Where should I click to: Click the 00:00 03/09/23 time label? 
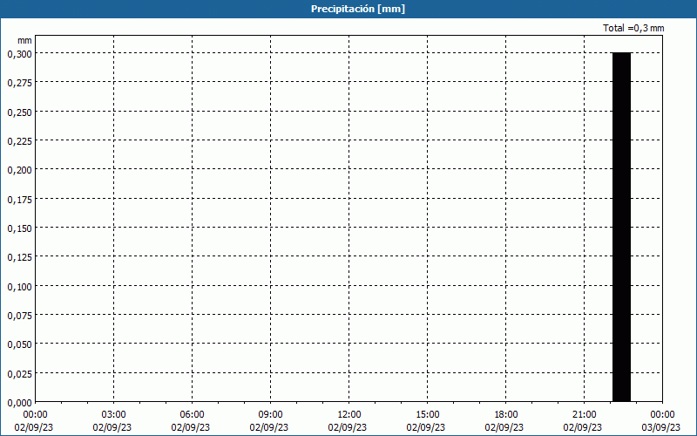point(662,420)
